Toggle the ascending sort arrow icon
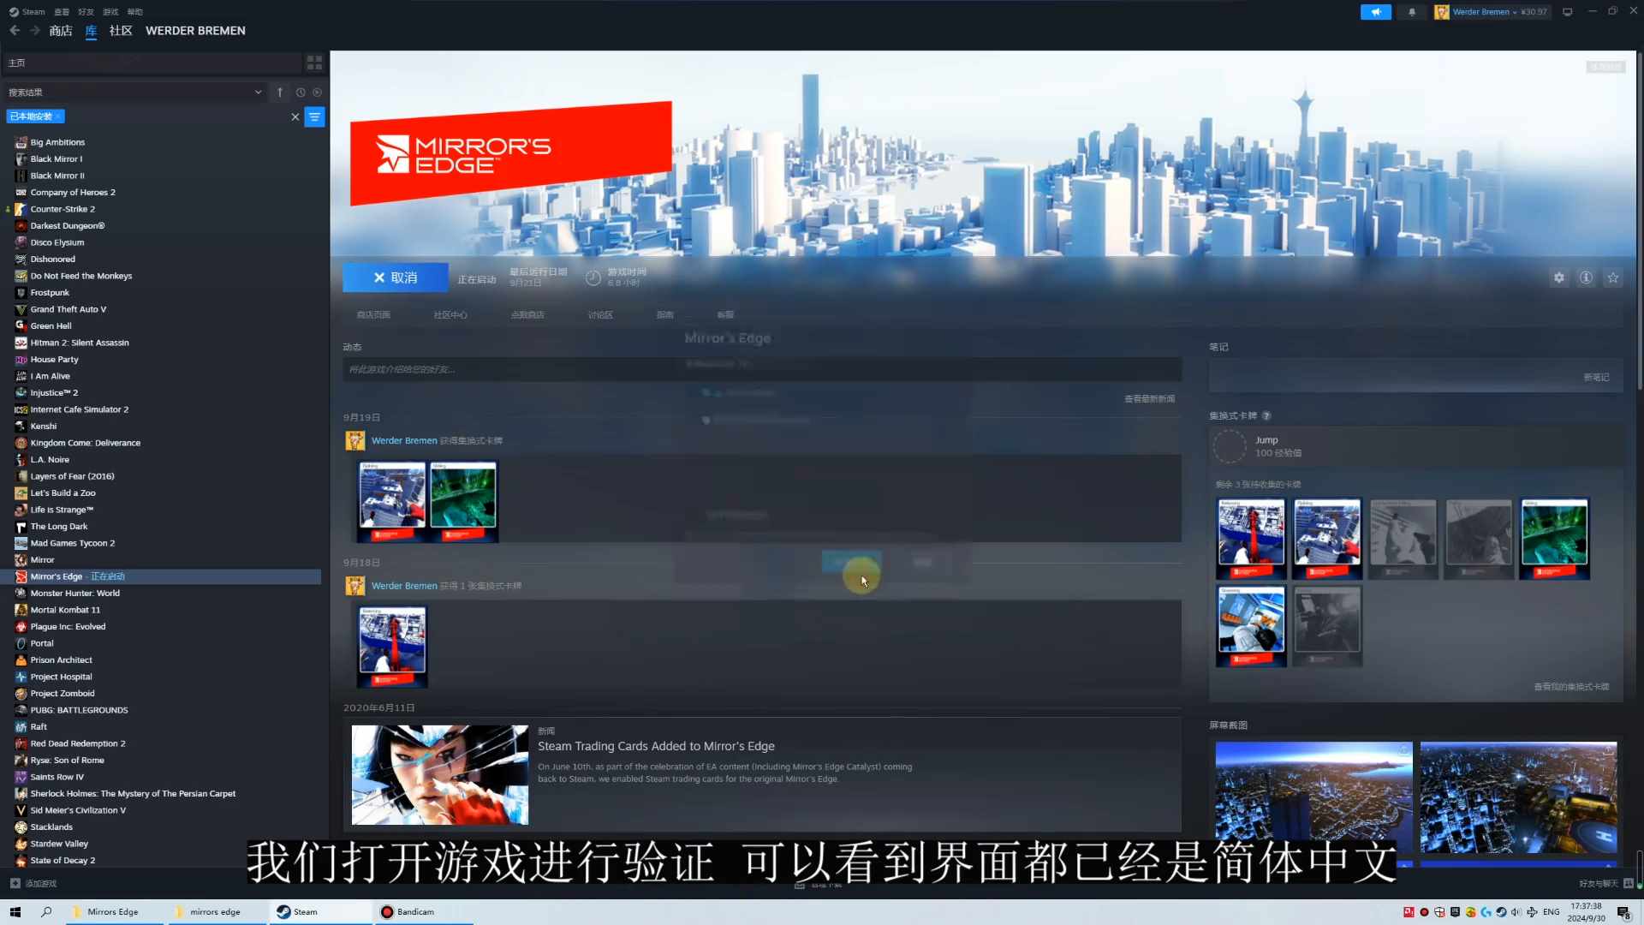Viewport: 1644px width, 925px height. [x=280, y=92]
